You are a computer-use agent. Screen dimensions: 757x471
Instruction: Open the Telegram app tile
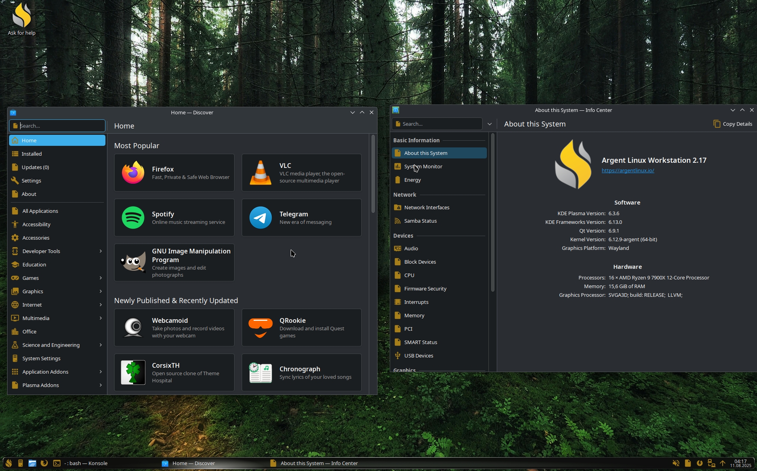tap(301, 218)
